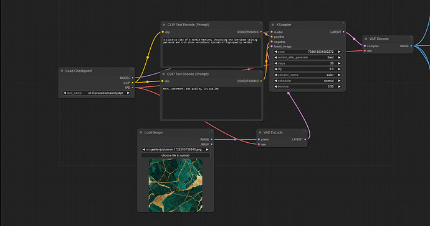Open the ckpt_name checkpoint selector
The image size is (430, 226).
click(x=97, y=93)
